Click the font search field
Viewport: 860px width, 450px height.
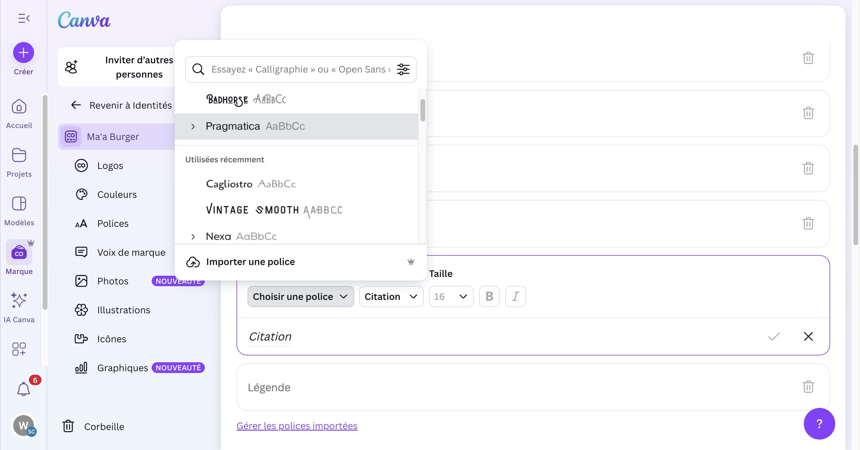tap(300, 70)
